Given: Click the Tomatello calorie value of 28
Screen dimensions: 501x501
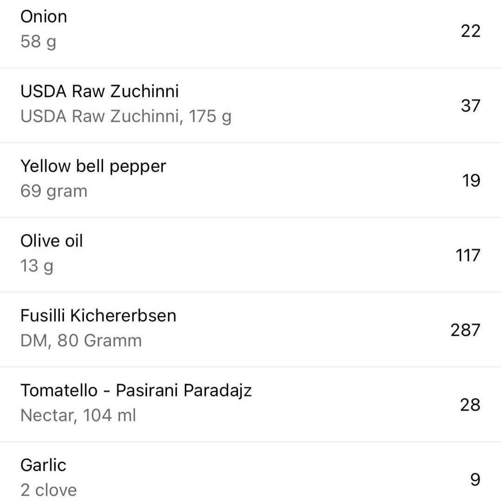Looking at the screenshot, I should (470, 405).
